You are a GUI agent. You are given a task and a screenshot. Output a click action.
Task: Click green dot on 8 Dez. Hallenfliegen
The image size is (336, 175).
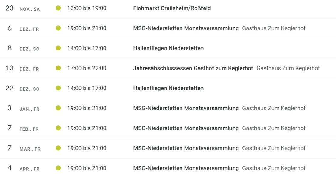tap(58, 48)
